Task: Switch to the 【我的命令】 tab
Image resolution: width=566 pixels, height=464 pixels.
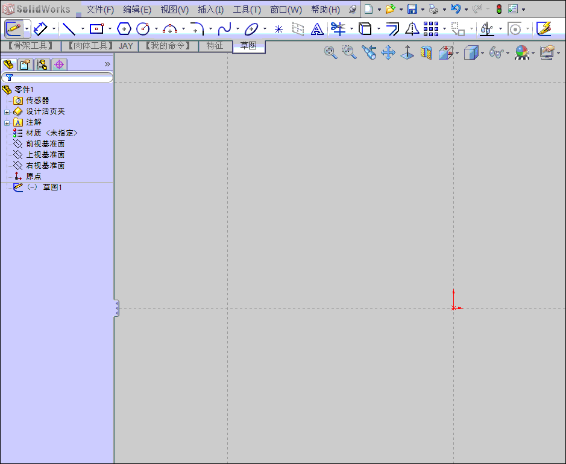Action: tap(168, 46)
